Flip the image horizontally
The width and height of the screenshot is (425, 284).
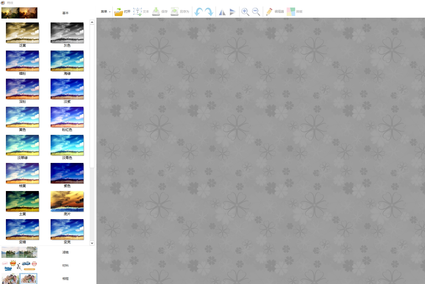(222, 12)
